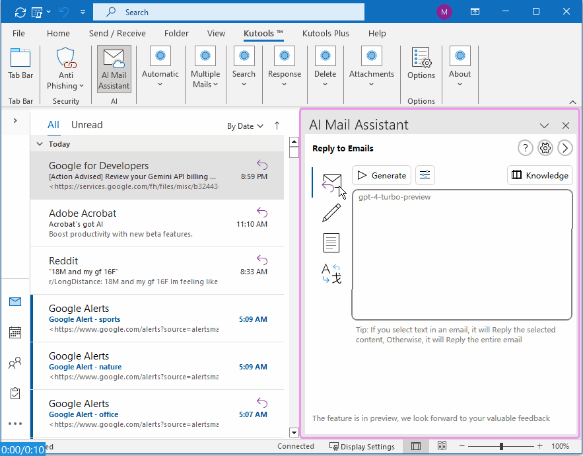Open AI Mail Assistant settings gear
Viewport: 583px width, 456px height.
[x=545, y=148]
